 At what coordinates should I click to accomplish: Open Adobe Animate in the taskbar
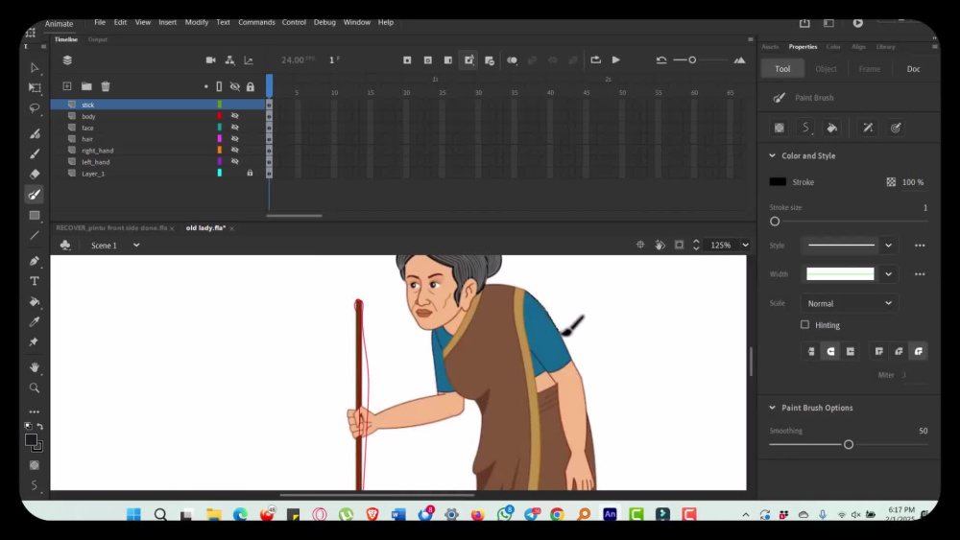pos(610,514)
